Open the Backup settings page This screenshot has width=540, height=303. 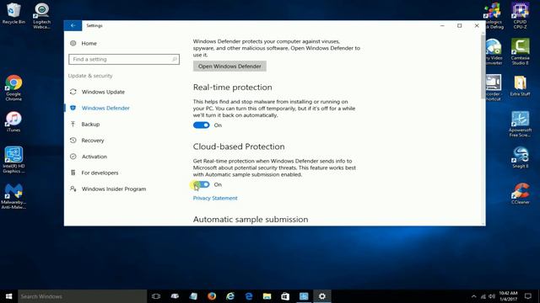pos(90,124)
